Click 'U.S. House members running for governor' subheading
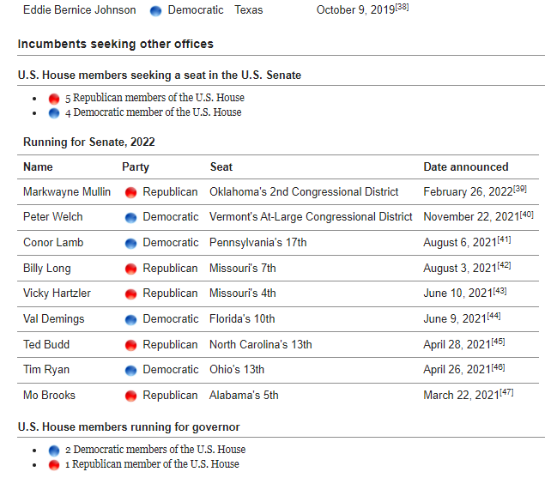Image resolution: width=545 pixels, height=478 pixels. tap(129, 427)
